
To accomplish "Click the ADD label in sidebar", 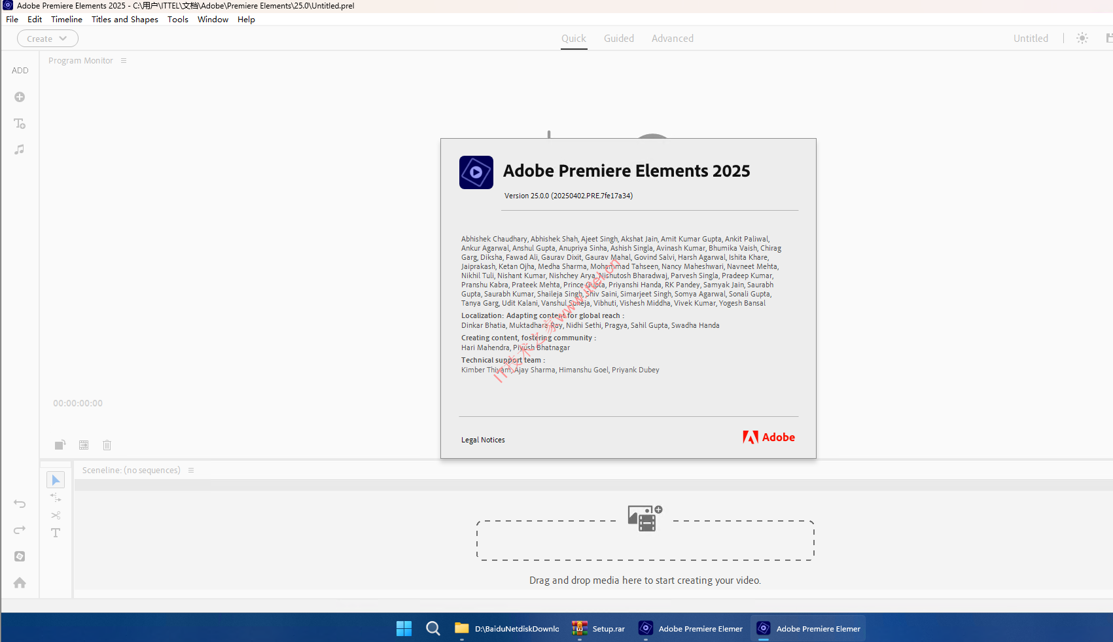I will pyautogui.click(x=20, y=71).
